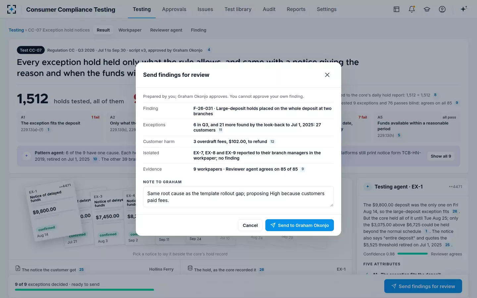This screenshot has width=477, height=298.
Task: Open the learning cap icon
Action: [427, 9]
